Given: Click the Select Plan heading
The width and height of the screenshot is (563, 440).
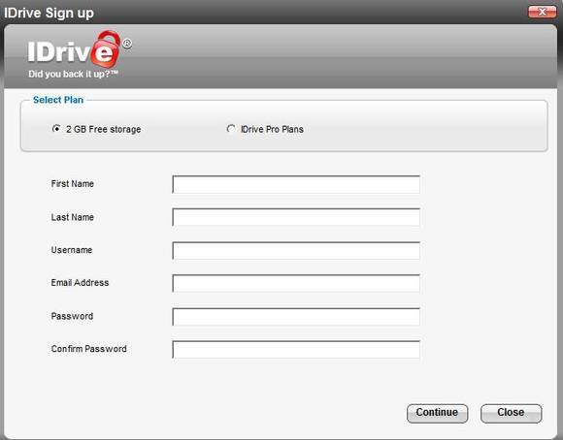Looking at the screenshot, I should point(58,100).
